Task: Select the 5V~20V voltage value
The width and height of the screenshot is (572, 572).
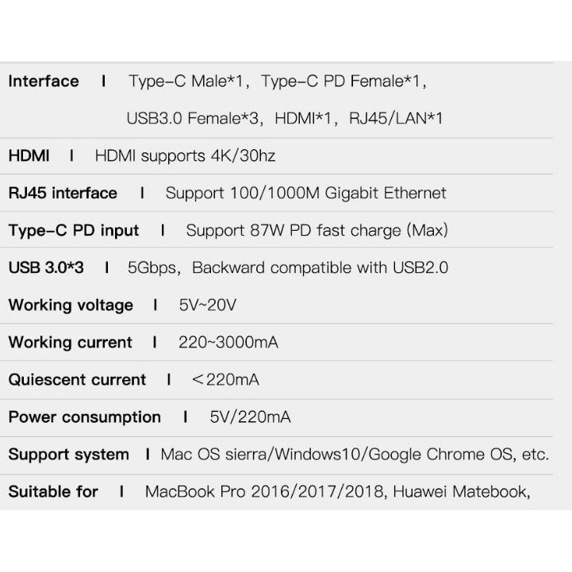Action: [x=207, y=305]
